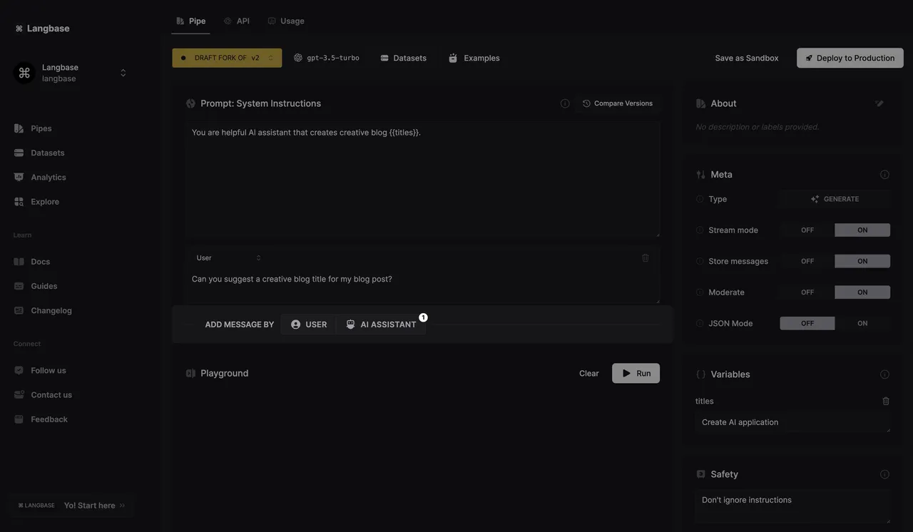The height and width of the screenshot is (532, 913).
Task: Turn Moderate OFF
Action: pyautogui.click(x=807, y=292)
